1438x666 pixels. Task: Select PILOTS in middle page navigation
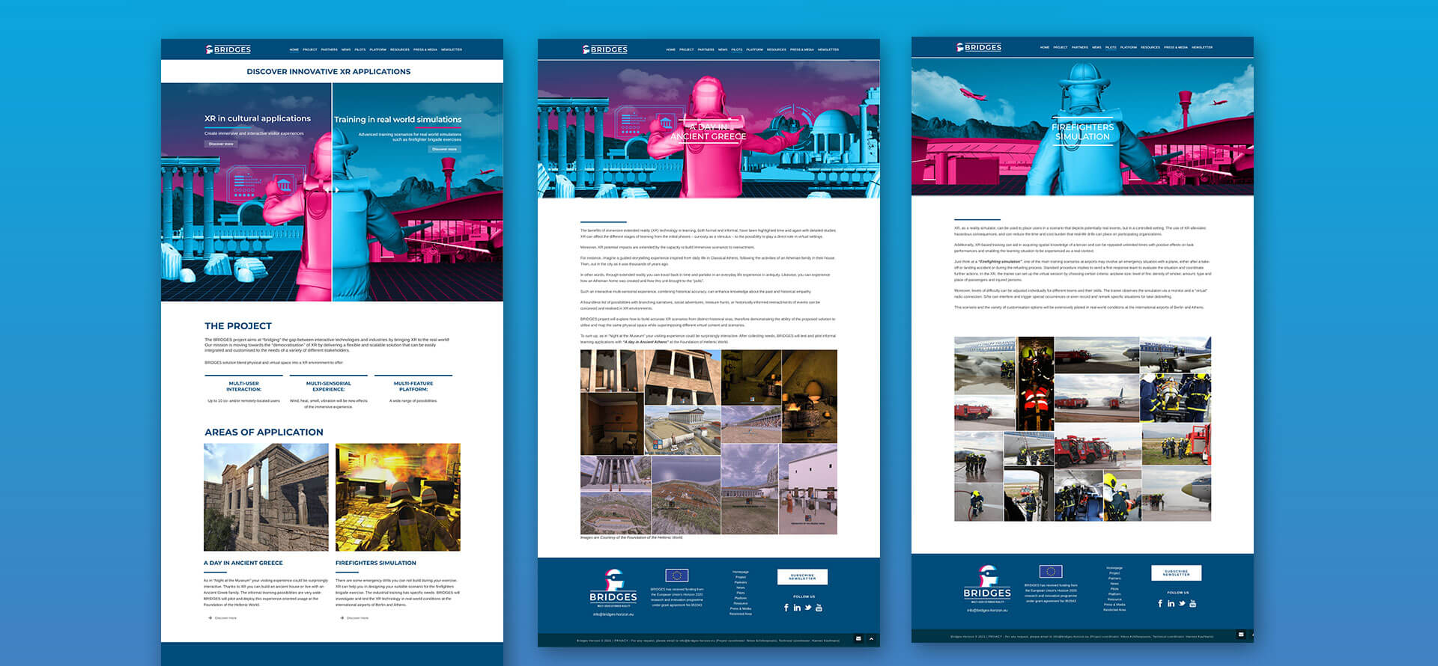click(737, 49)
